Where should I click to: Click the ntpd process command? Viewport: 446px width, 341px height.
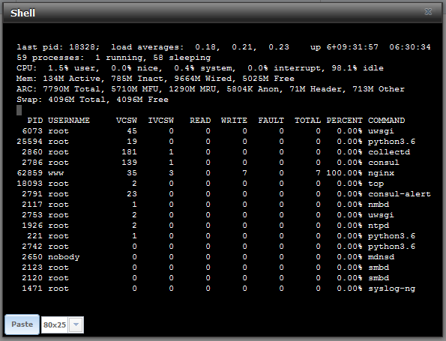coord(379,226)
